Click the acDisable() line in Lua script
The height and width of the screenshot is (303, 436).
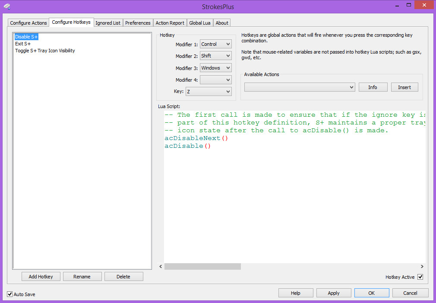click(x=188, y=146)
